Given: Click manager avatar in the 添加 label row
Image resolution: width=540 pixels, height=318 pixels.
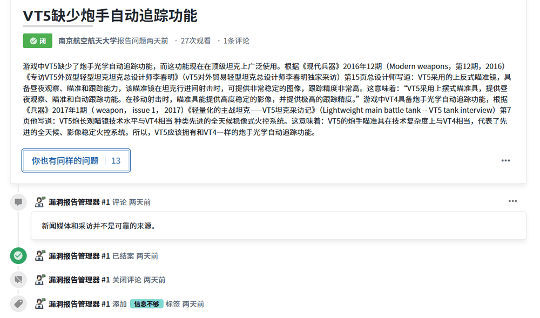Looking at the screenshot, I should [x=40, y=304].
